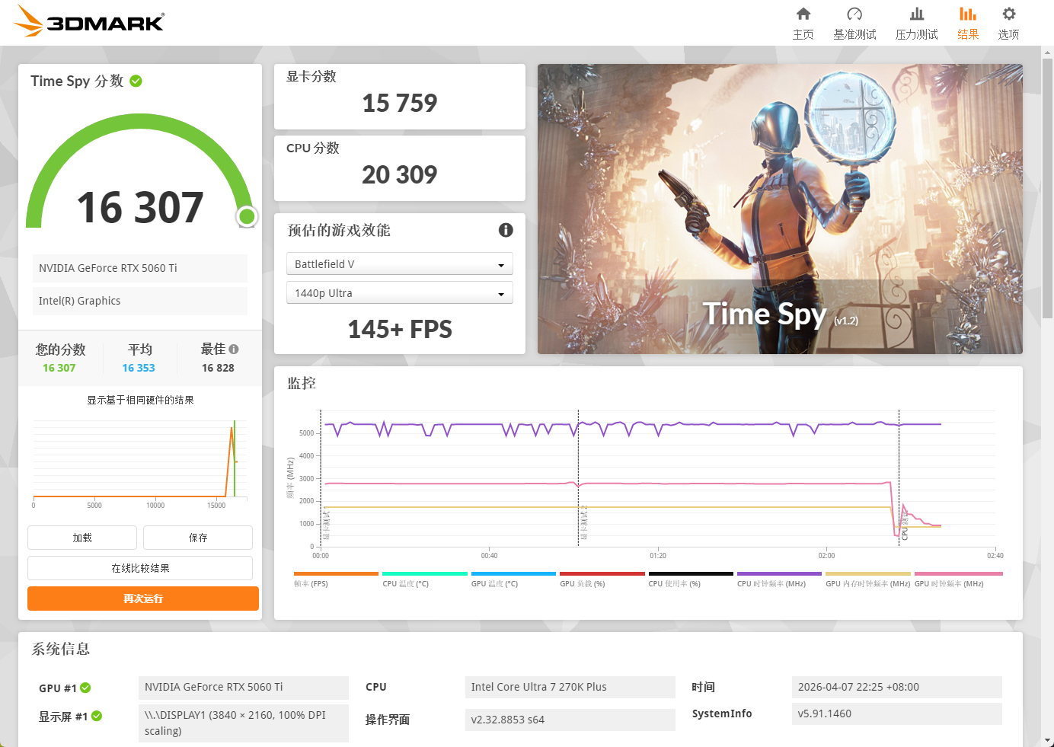Click the 再次运行 run again button
Image resolution: width=1054 pixels, height=747 pixels.
tap(142, 599)
